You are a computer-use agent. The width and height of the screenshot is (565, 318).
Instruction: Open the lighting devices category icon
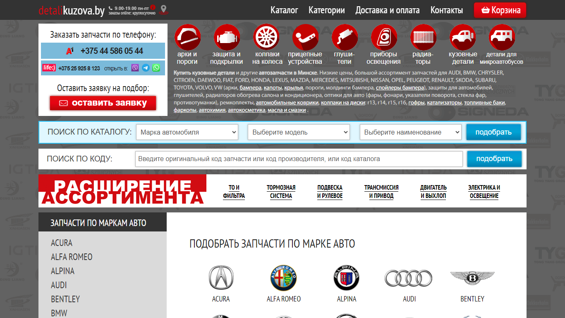[384, 37]
